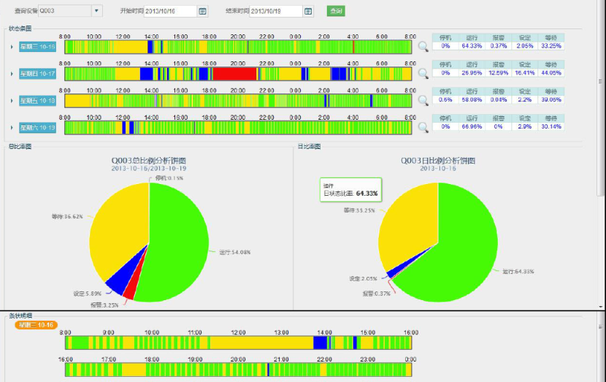606x382 pixels.
Task: Click magnifier icon for 10-19 status row
Action: pos(423,127)
